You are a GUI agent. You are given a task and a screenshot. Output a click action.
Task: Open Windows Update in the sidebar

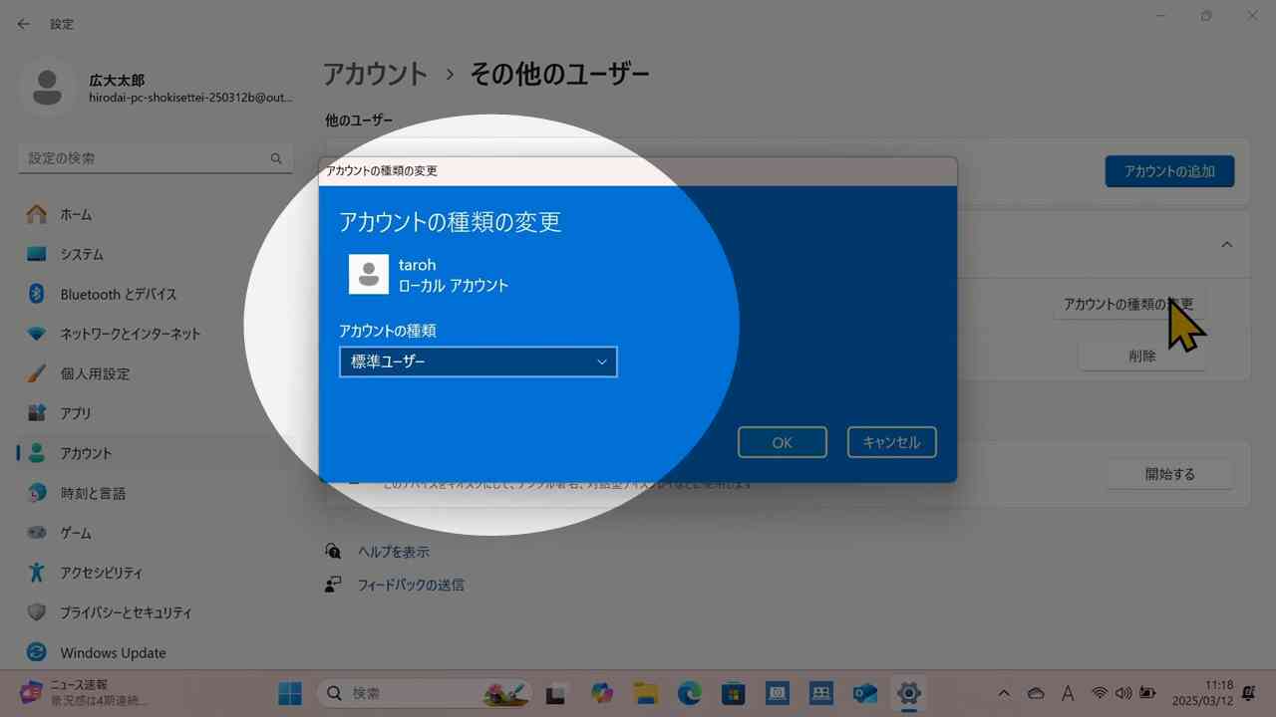[113, 652]
